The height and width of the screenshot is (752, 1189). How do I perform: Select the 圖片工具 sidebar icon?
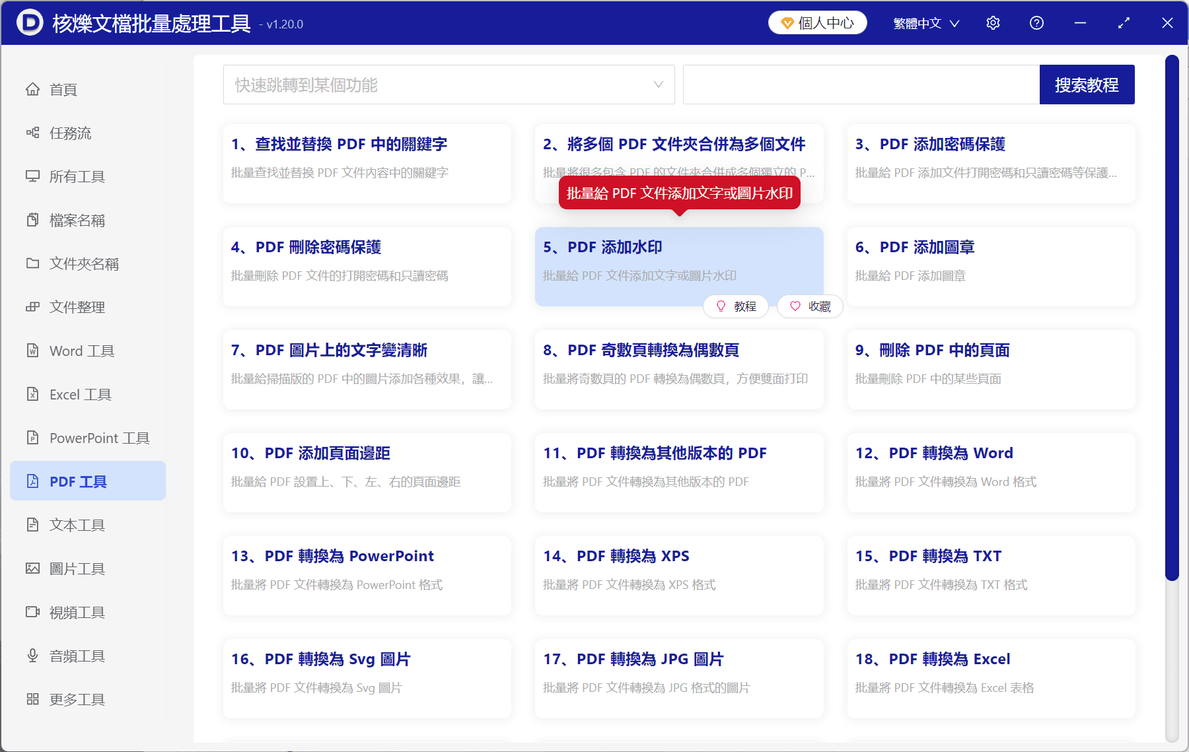(x=33, y=568)
